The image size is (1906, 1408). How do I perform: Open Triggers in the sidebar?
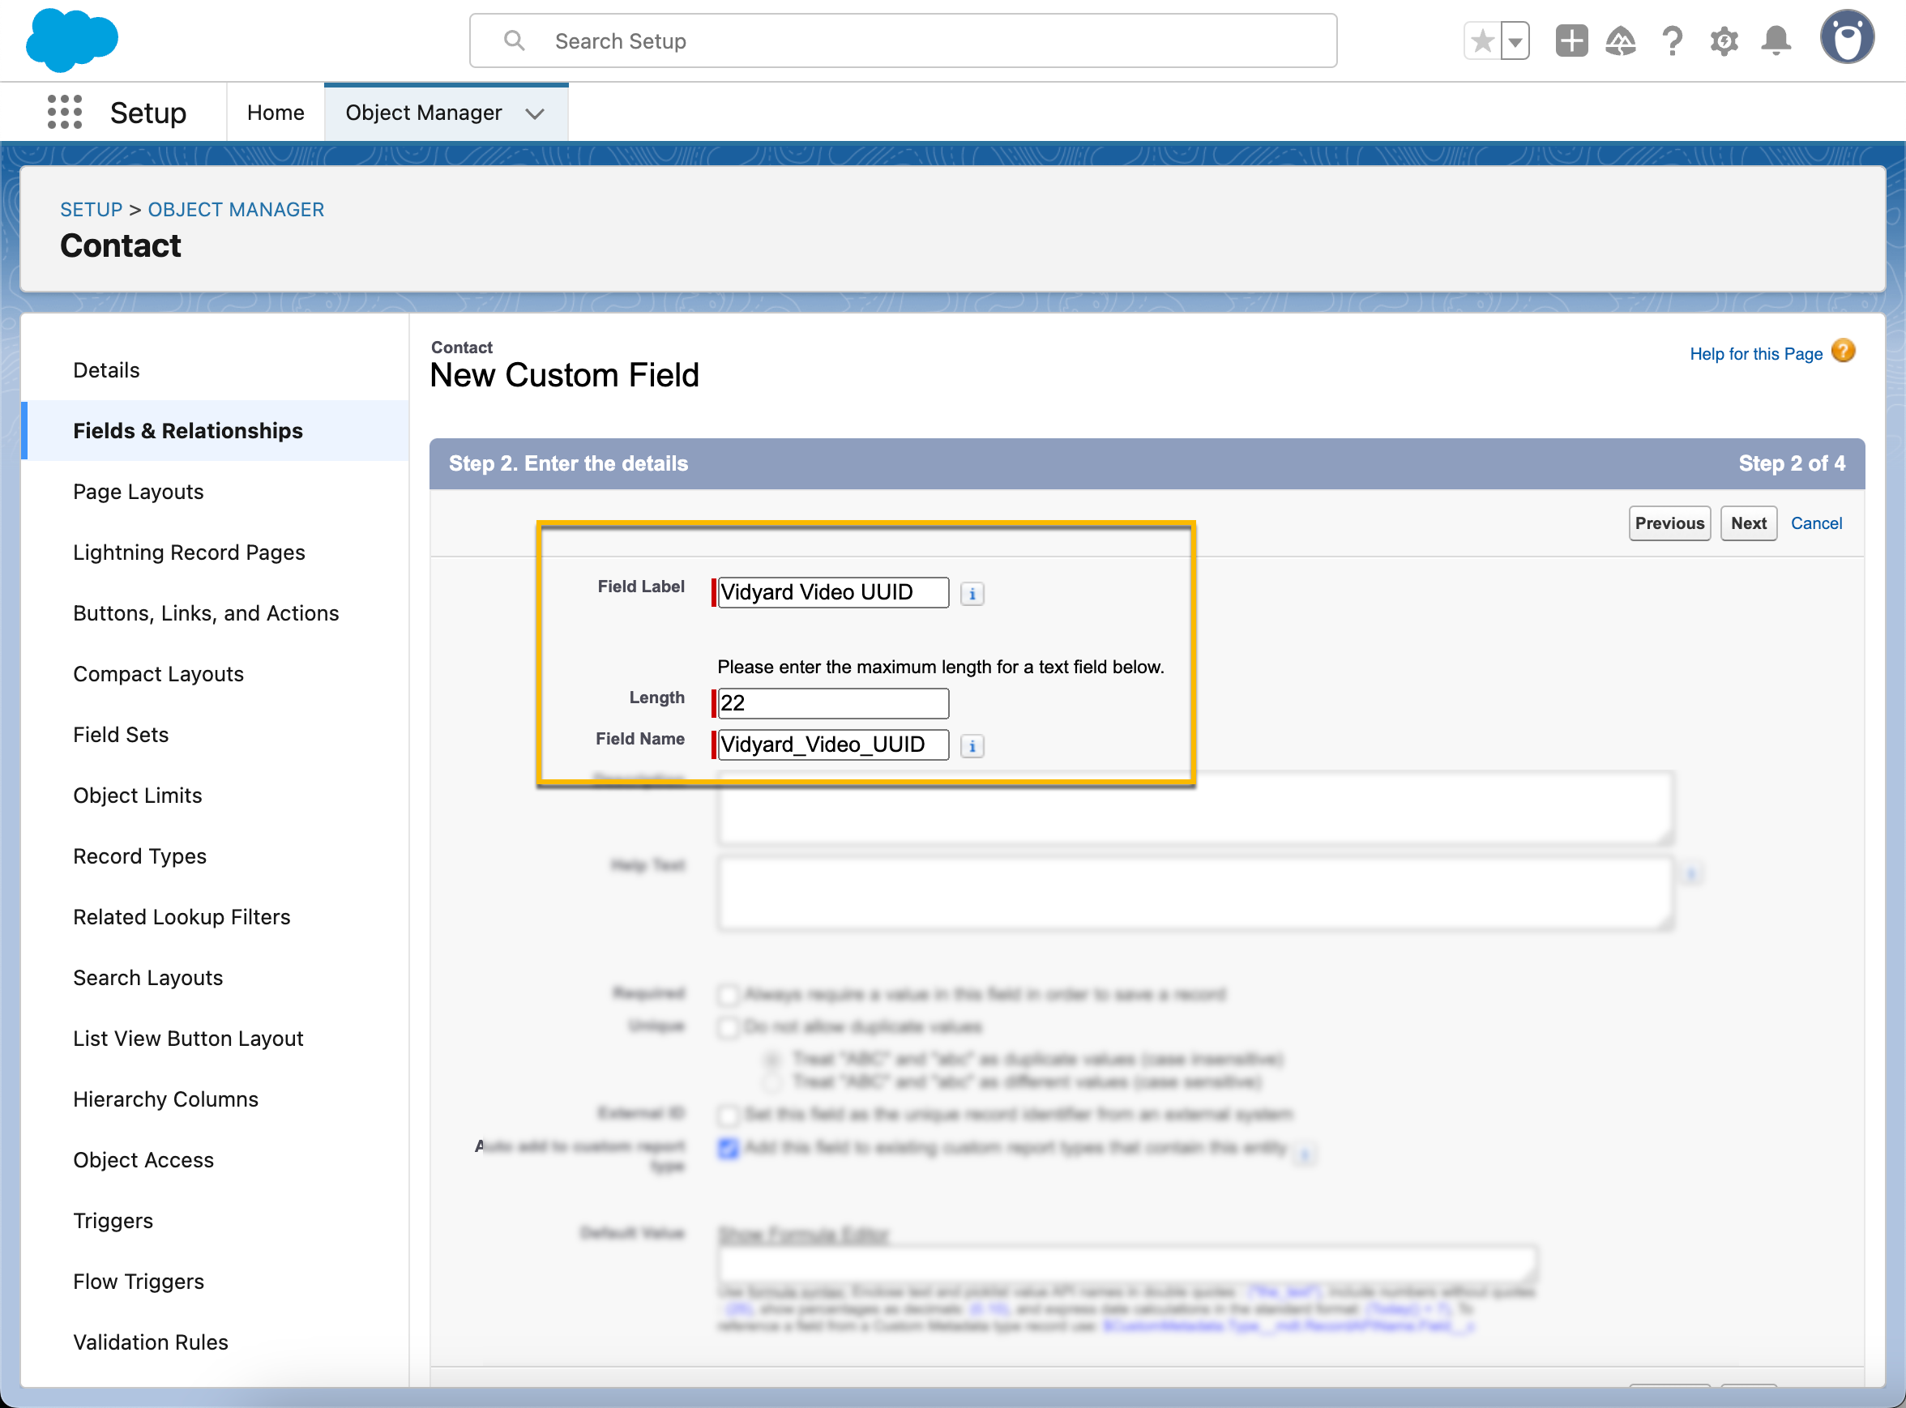pos(215,1221)
